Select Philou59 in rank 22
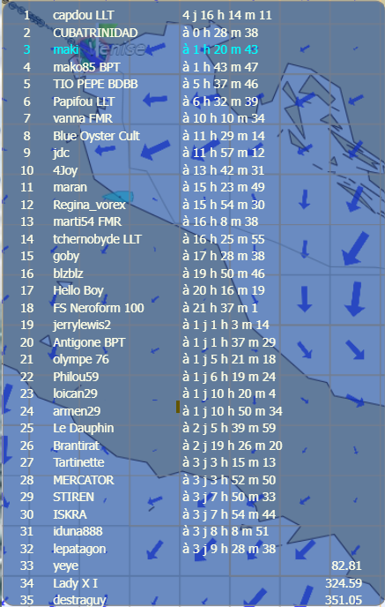This screenshot has height=607, width=385. (x=76, y=377)
